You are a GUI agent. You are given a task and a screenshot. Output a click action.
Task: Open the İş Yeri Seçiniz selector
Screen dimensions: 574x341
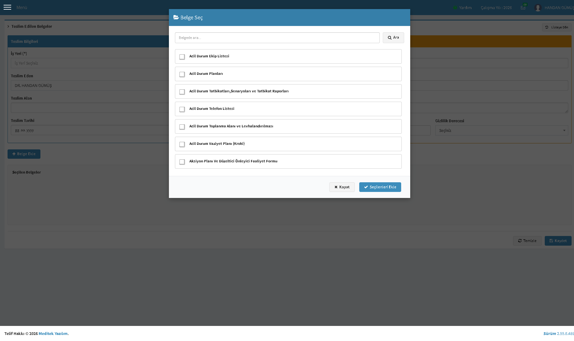[90, 63]
